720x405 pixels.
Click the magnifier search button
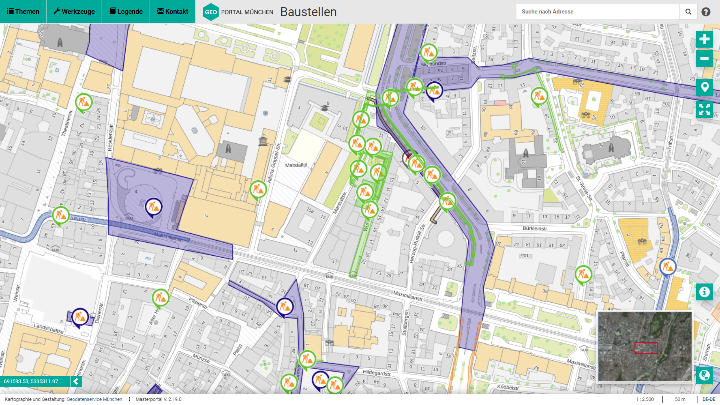[x=688, y=12]
